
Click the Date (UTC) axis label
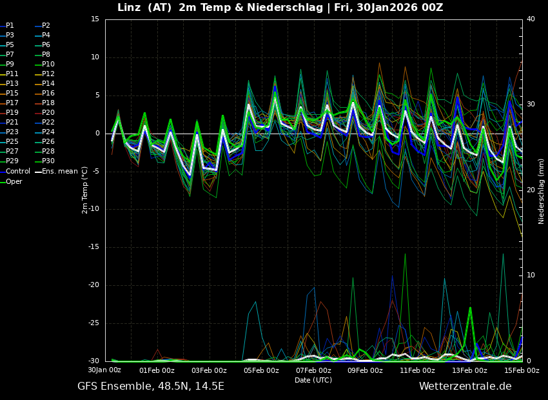coord(313,381)
